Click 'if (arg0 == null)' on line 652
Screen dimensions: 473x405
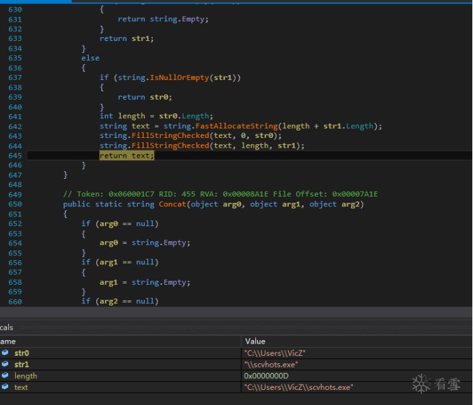(119, 223)
